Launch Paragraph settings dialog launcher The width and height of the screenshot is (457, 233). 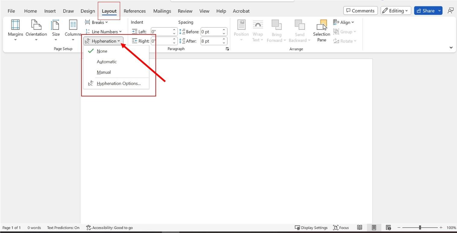[227, 49]
